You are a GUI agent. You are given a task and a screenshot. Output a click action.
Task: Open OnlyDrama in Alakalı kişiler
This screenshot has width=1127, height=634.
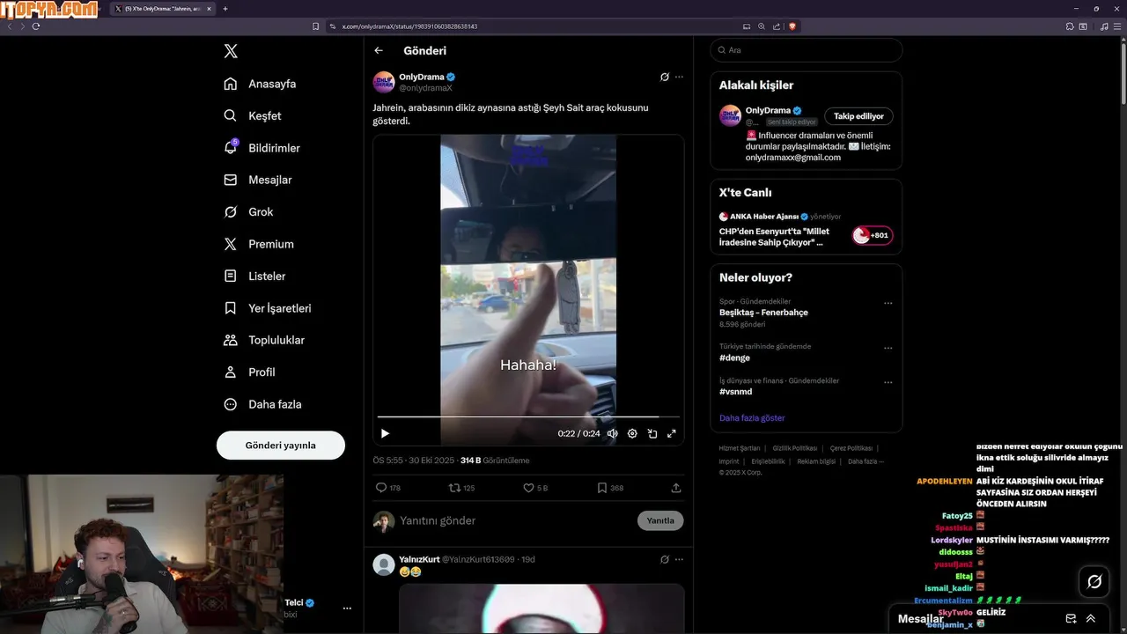coord(768,111)
